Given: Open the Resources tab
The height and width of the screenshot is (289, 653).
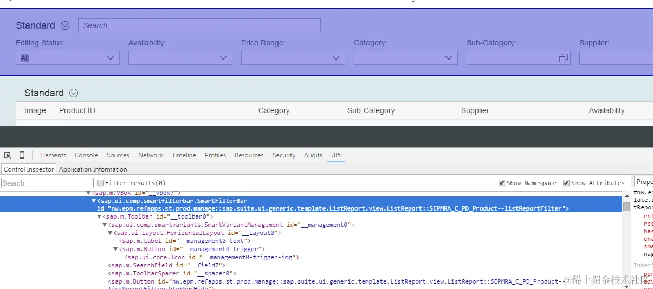Looking at the screenshot, I should click(x=249, y=155).
